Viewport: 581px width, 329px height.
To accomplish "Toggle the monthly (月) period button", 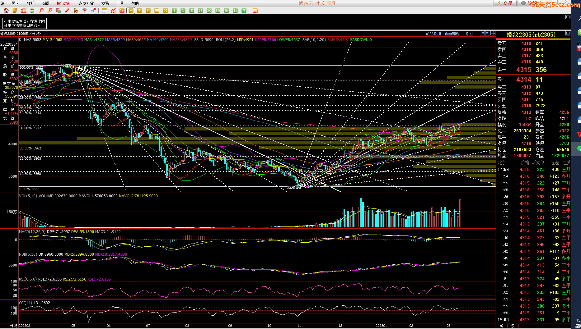I will [x=148, y=11].
